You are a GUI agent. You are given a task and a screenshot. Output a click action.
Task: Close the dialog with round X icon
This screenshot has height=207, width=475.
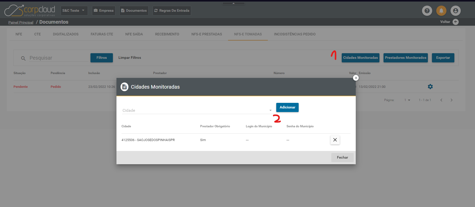click(x=356, y=78)
